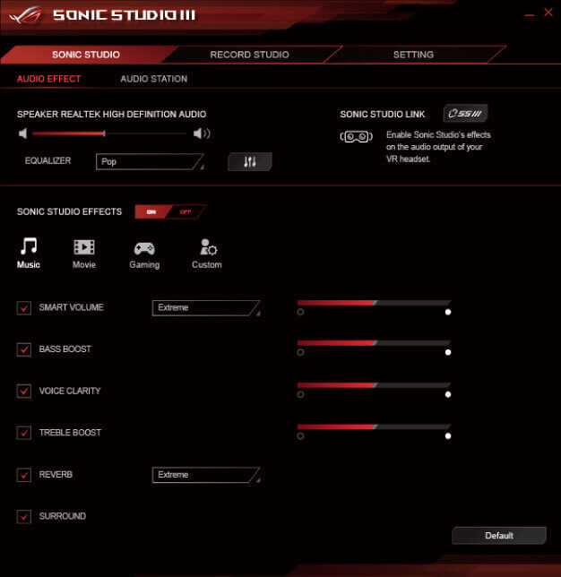Image resolution: width=561 pixels, height=577 pixels.
Task: Switch to the Sonic Studio tab
Action: tap(86, 55)
